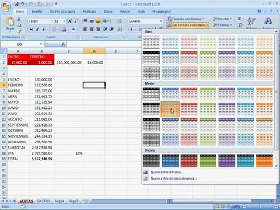Open the Inicio ribbon tab
The height and width of the screenshot is (210, 280).
(20, 12)
